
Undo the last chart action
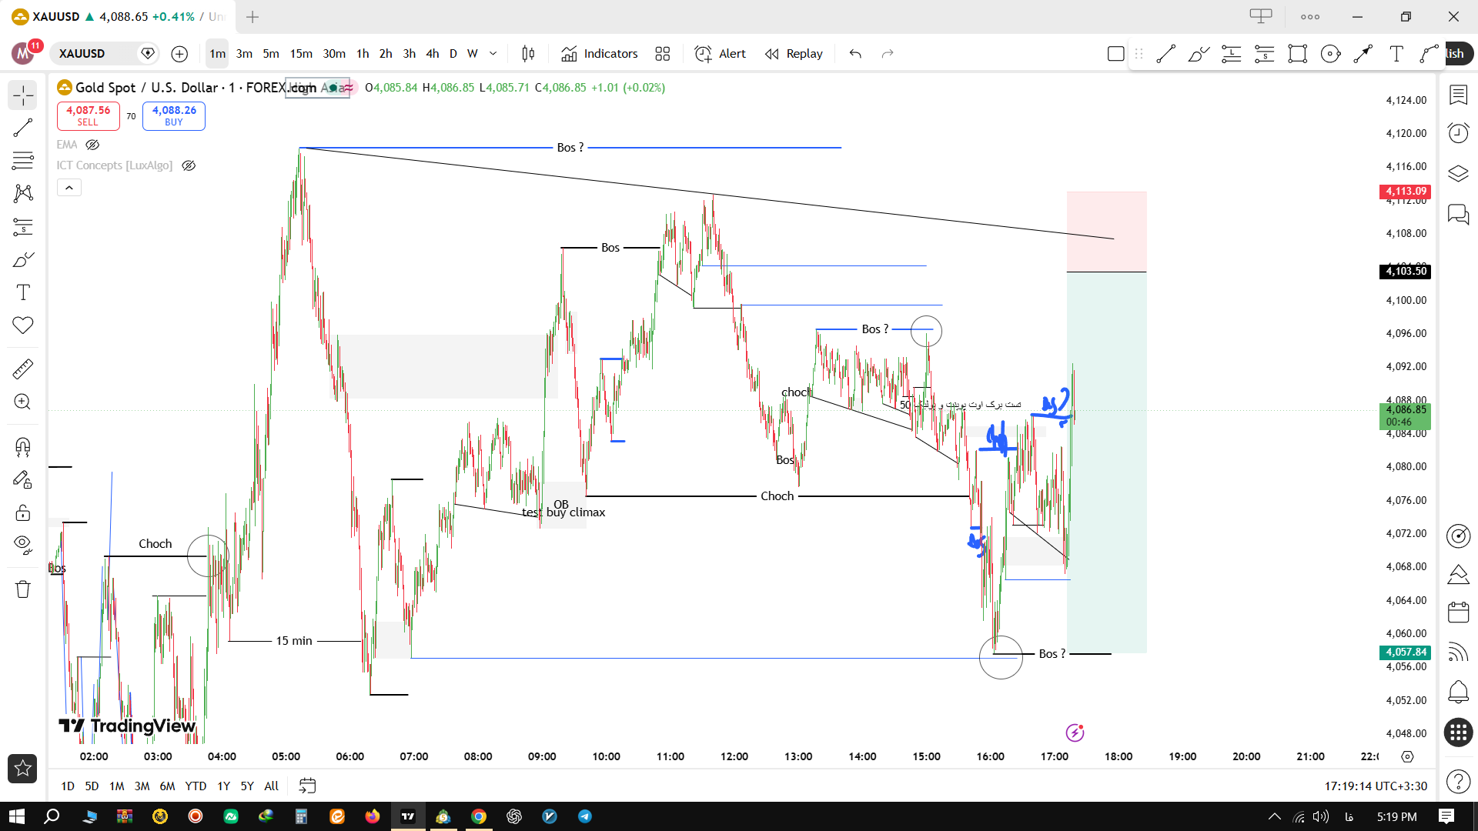tap(855, 54)
